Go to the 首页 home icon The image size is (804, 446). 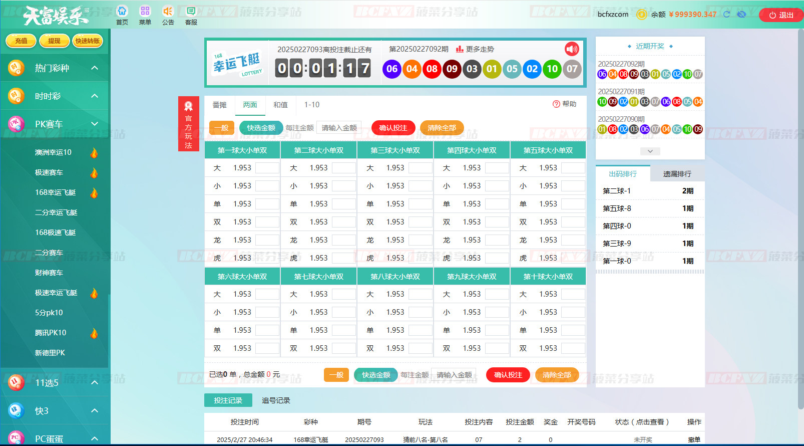[122, 12]
